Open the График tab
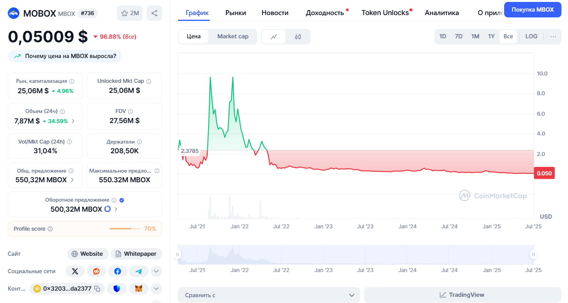 pyautogui.click(x=197, y=13)
